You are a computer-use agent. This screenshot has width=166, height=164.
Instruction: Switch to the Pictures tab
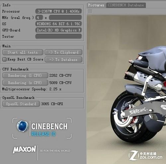point(96,5)
